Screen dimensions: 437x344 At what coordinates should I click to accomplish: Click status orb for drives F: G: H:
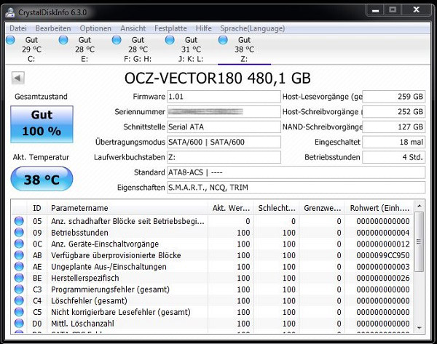pyautogui.click(x=117, y=40)
